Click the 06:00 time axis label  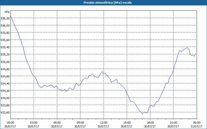pos(57,123)
